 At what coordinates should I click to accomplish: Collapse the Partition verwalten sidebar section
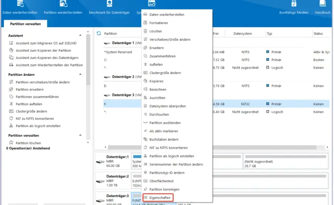click(x=80, y=135)
